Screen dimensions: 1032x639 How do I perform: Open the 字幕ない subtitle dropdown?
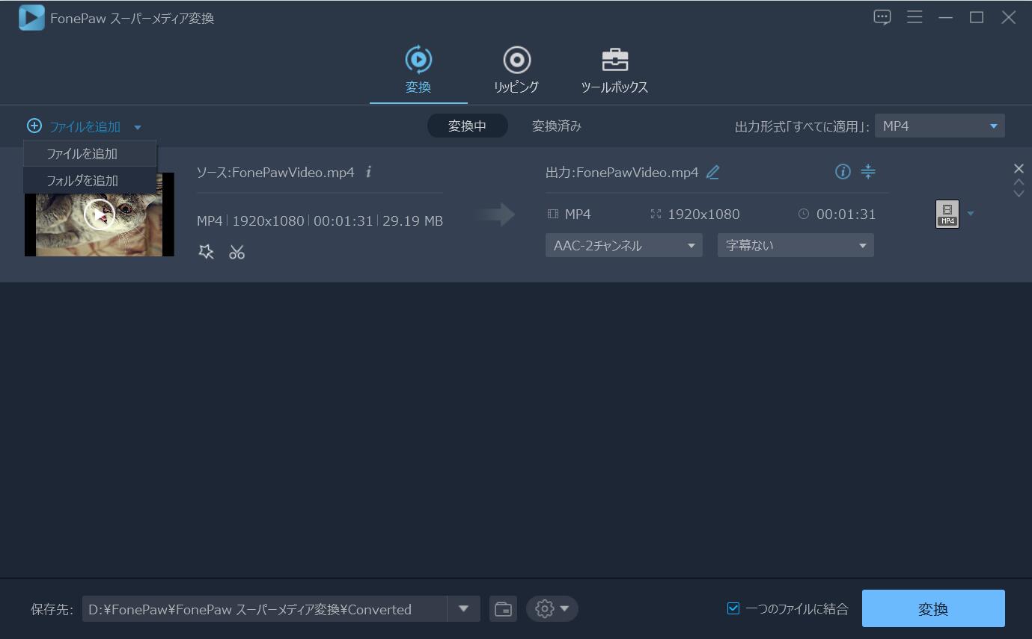(x=795, y=246)
